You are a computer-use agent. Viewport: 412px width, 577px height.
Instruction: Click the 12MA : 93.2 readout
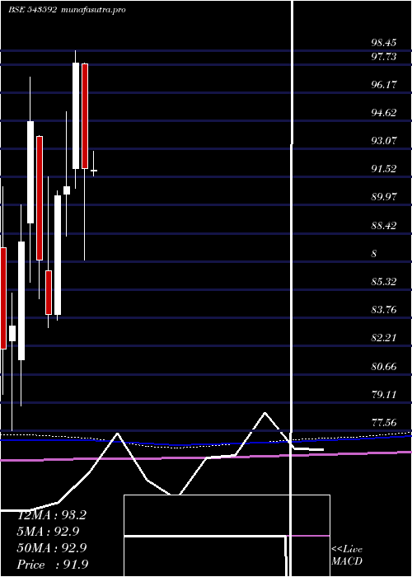coord(52,515)
